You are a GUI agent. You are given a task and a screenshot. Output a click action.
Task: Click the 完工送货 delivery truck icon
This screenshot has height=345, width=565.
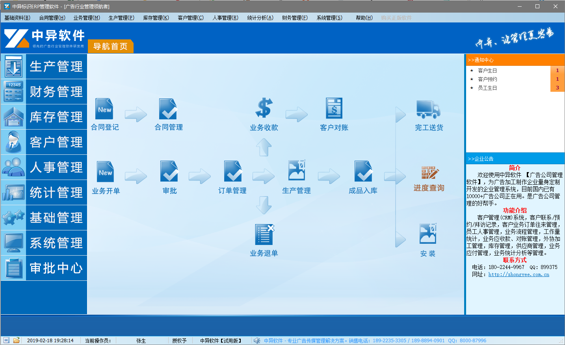(428, 109)
